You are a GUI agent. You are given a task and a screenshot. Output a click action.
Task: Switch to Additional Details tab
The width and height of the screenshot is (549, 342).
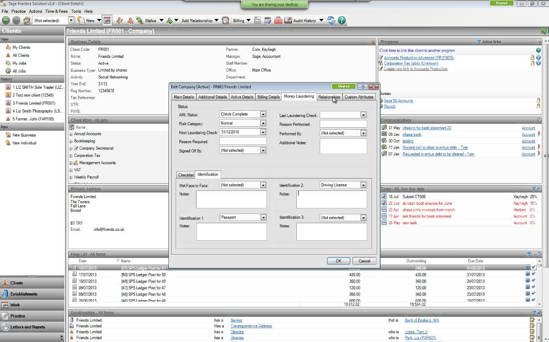213,97
